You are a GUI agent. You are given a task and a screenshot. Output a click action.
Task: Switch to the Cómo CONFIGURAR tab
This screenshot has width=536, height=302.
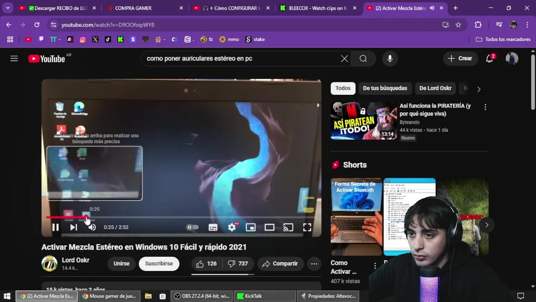[230, 8]
